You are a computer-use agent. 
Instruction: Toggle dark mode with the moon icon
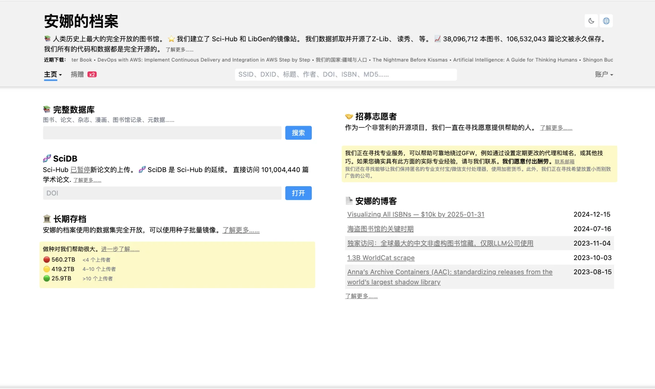tap(591, 21)
